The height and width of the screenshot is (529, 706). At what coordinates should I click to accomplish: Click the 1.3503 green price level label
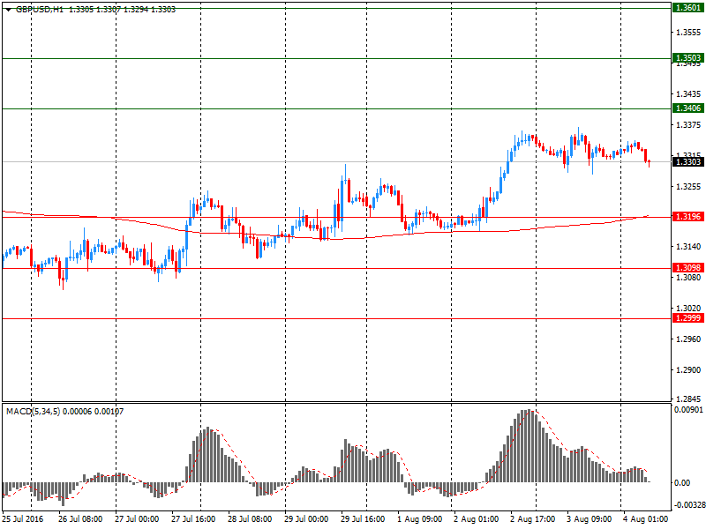pyautogui.click(x=687, y=58)
